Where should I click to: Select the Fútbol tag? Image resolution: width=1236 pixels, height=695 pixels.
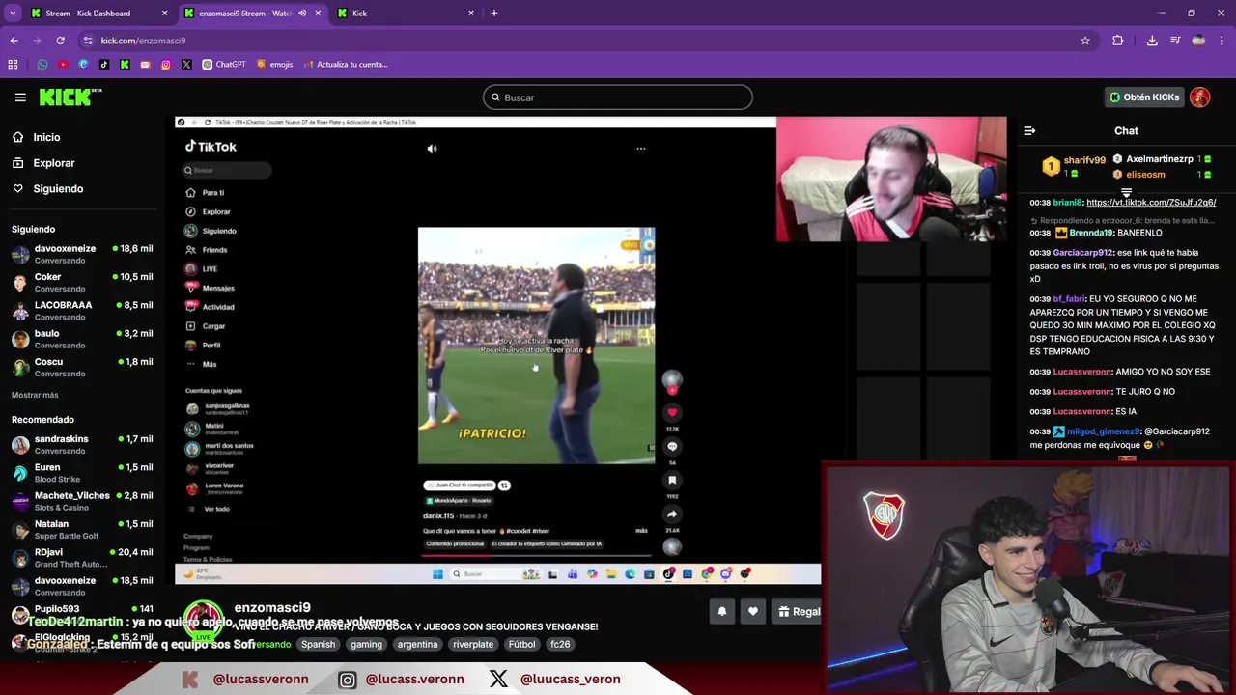pos(521,644)
